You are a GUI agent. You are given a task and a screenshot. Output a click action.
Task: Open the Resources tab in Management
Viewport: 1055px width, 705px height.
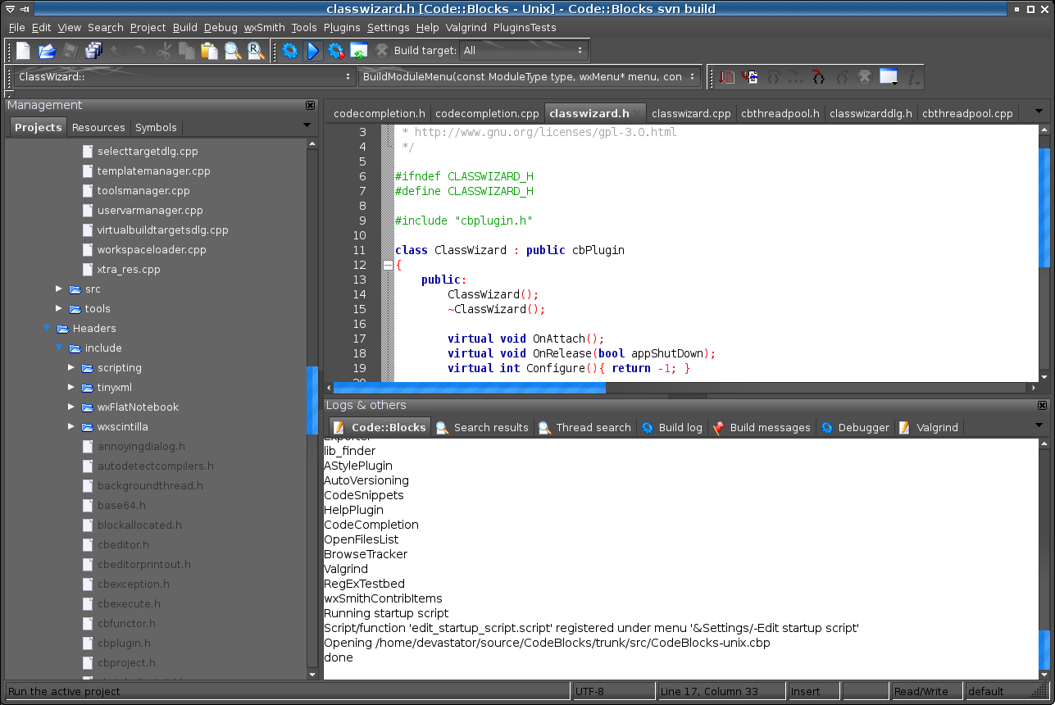(98, 127)
